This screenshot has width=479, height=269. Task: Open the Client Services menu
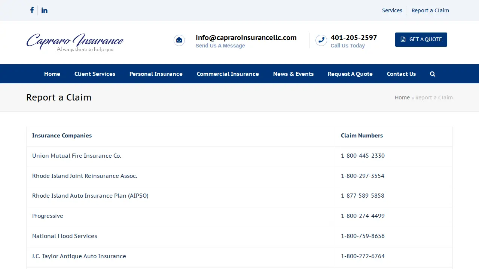[95, 74]
